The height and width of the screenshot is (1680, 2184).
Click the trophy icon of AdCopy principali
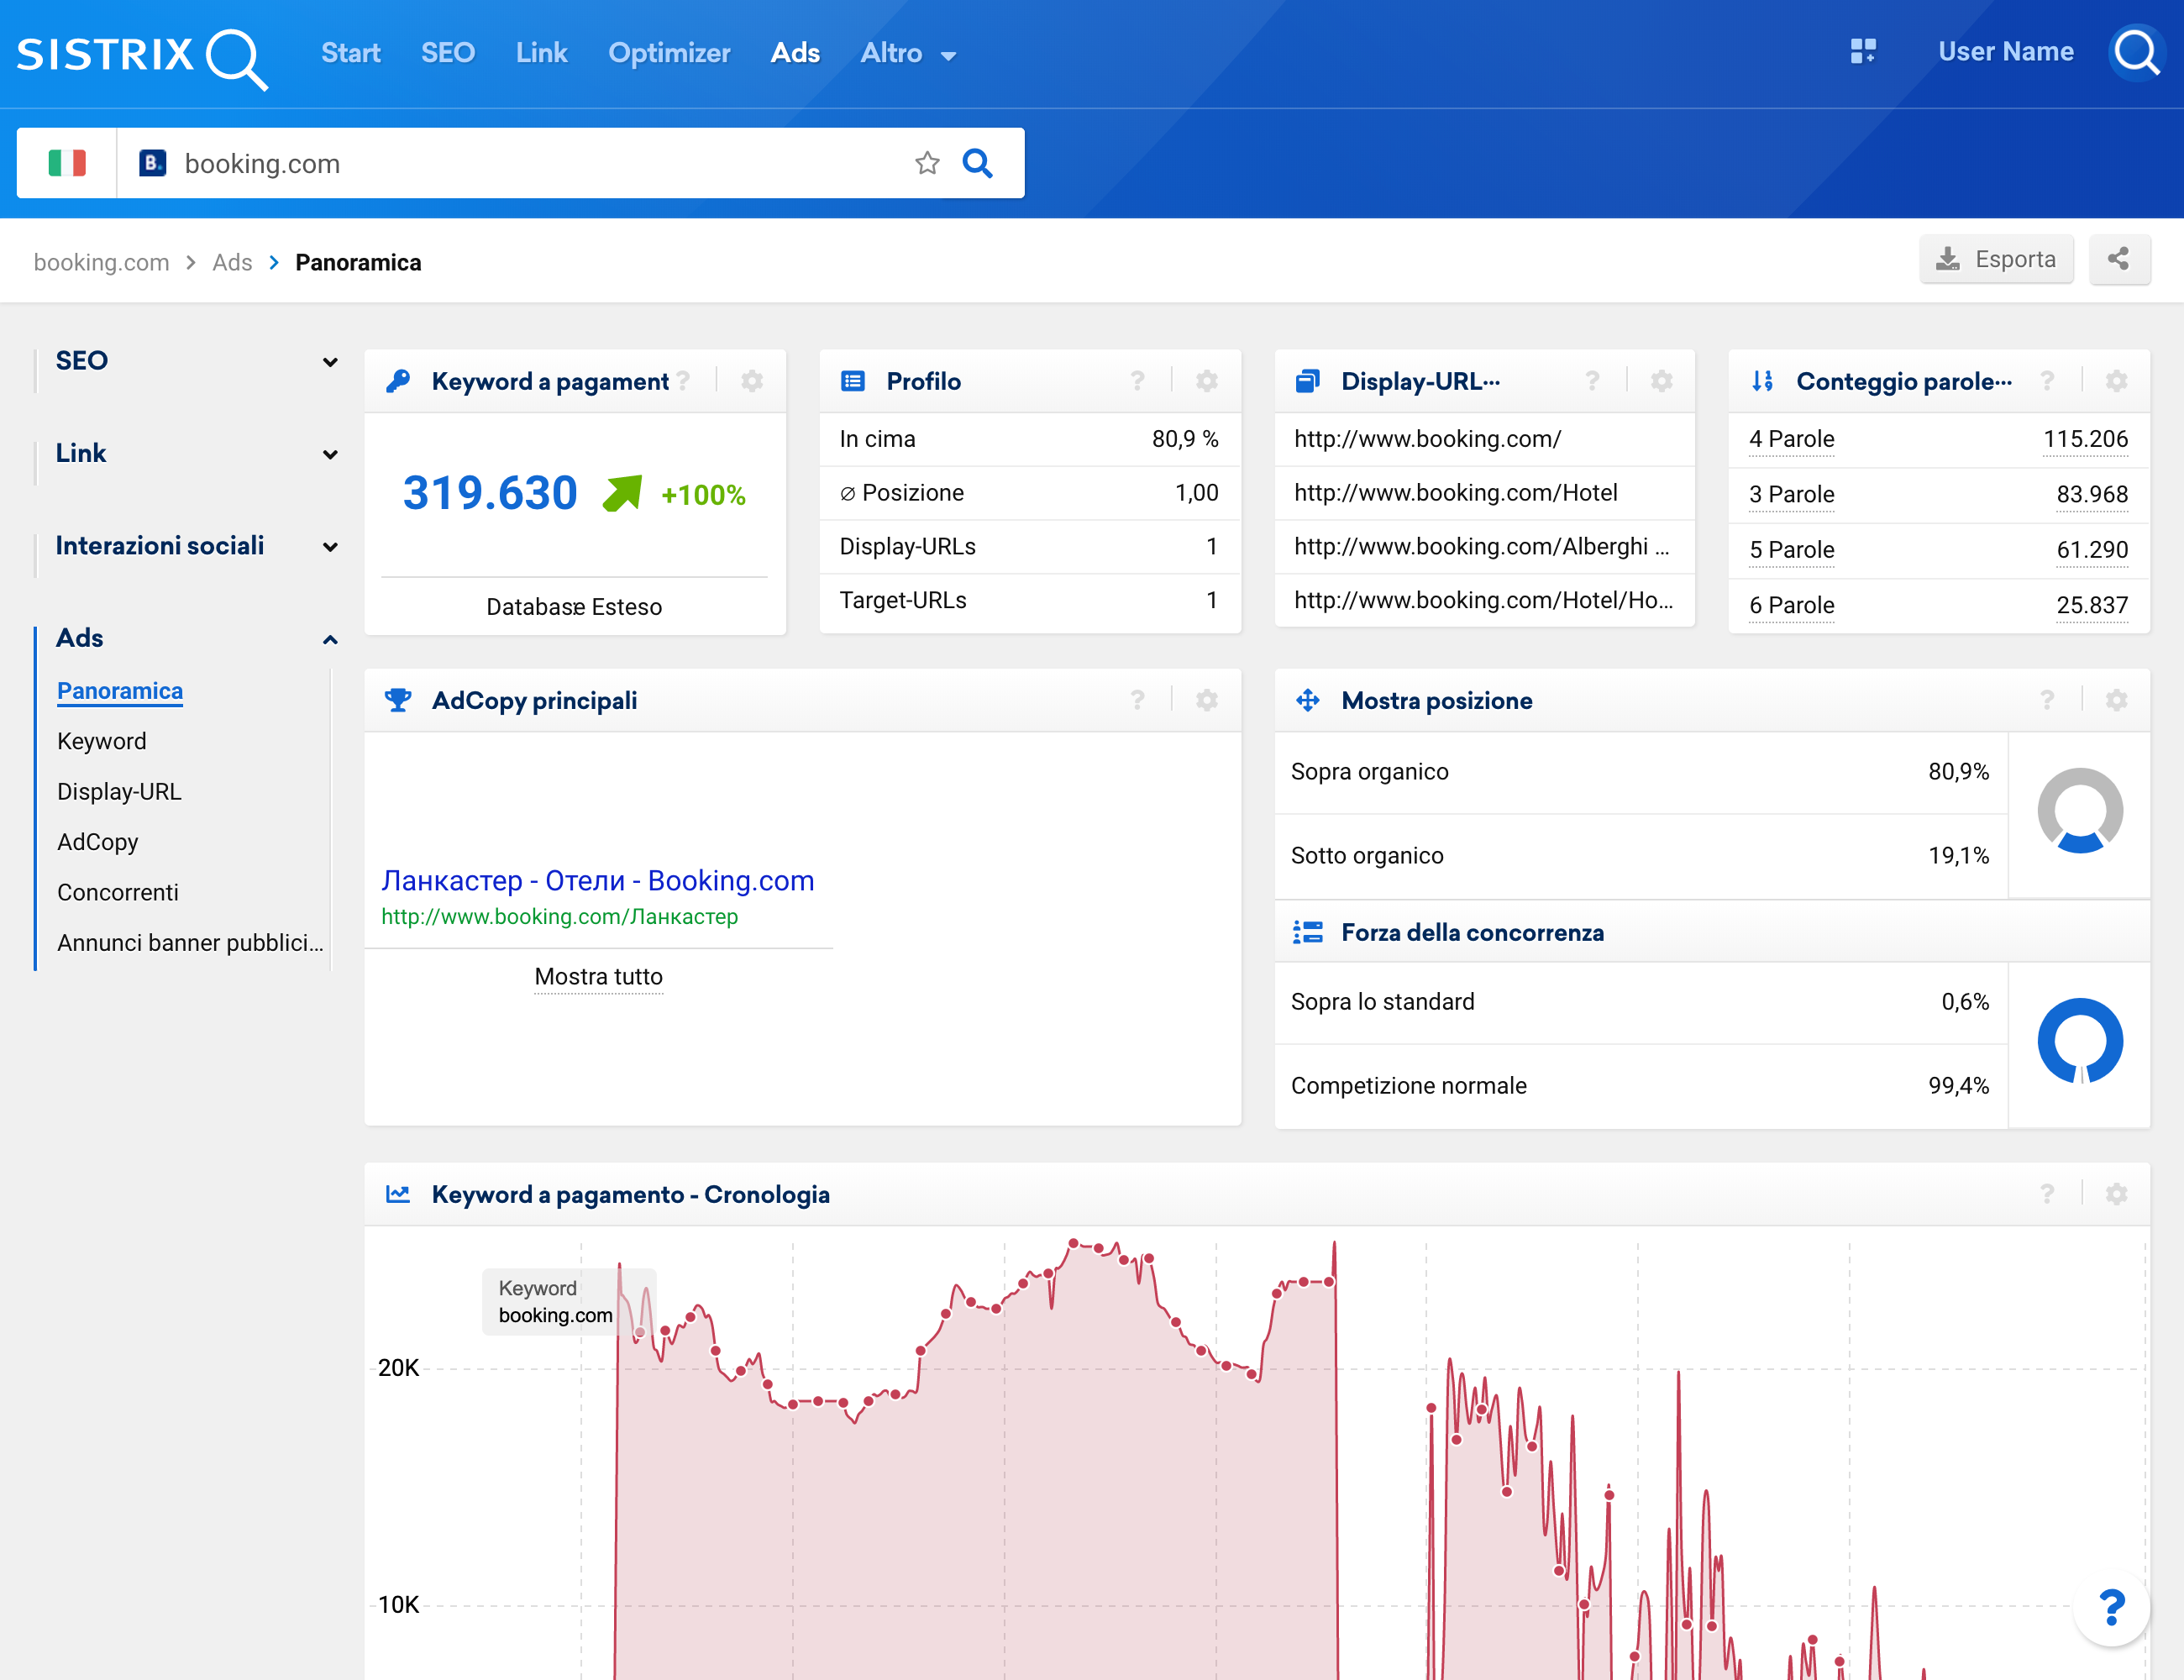pos(398,700)
